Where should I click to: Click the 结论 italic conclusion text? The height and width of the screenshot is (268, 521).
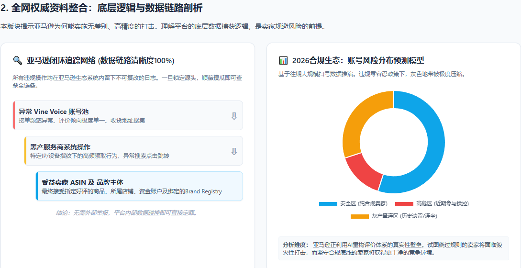pyautogui.click(x=127, y=213)
